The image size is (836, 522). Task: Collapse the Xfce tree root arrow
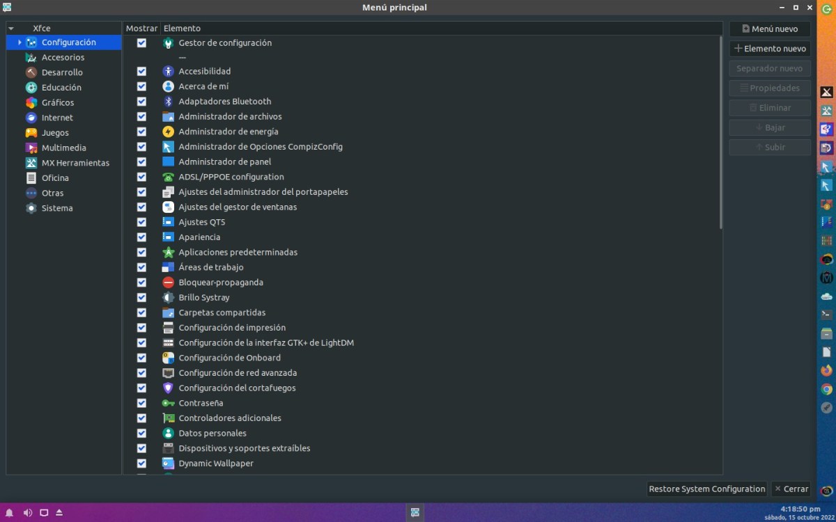point(11,29)
